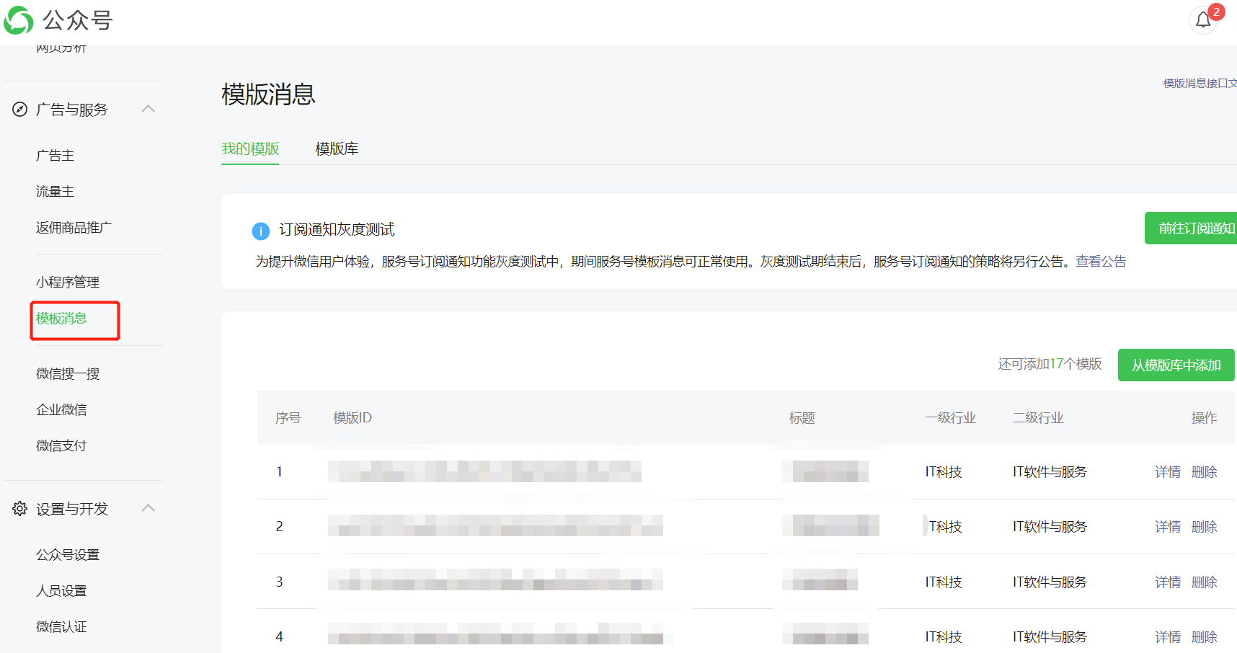The image size is (1237, 653).
Task: Click the gear icon next to 设置与开发
Action: (x=19, y=508)
